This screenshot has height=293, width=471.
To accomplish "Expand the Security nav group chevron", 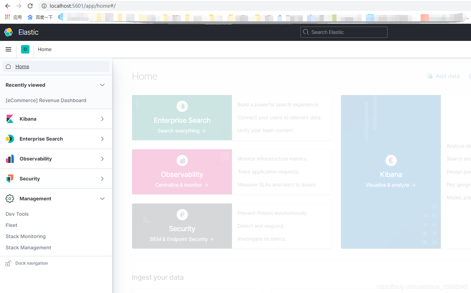I will [x=102, y=179].
